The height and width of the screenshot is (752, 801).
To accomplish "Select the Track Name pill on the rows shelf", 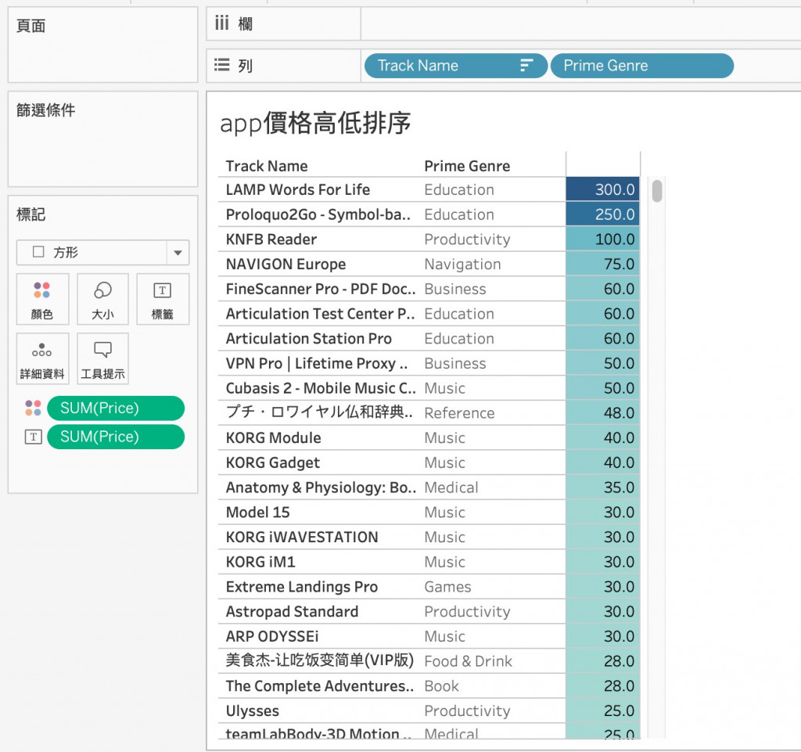I will 456,66.
